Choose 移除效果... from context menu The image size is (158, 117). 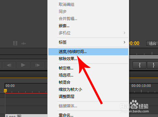click(88, 59)
